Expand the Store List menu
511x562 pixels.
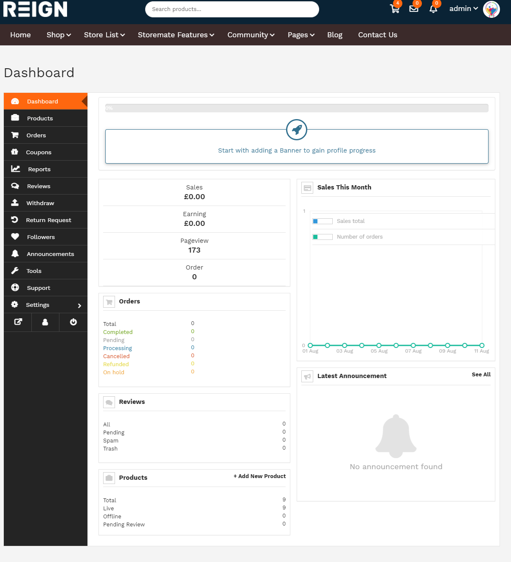(104, 35)
